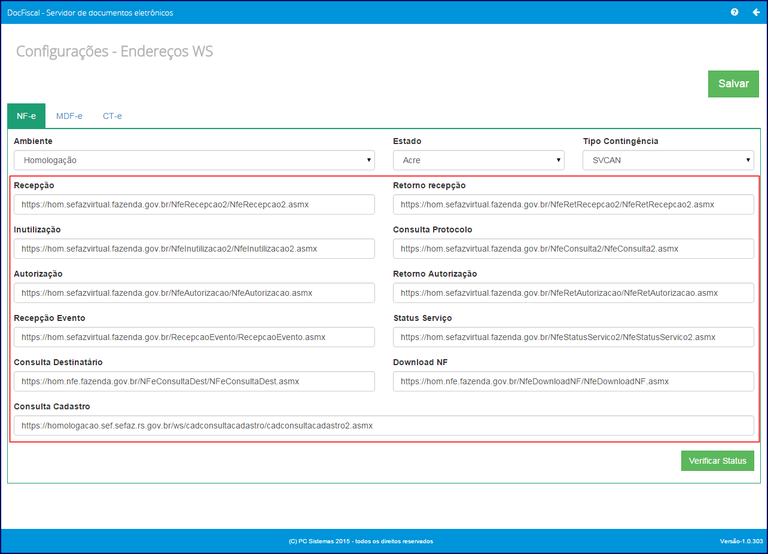Screen dimensions: 768x554
Task: Click the 'Status Serviço' field label
Action: tap(423, 318)
